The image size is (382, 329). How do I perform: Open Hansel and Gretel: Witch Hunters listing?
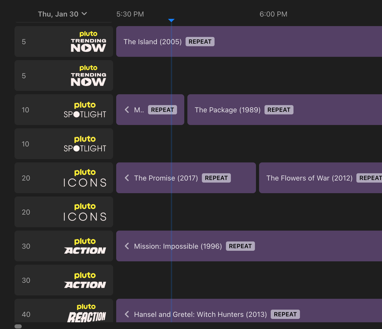tap(200, 314)
